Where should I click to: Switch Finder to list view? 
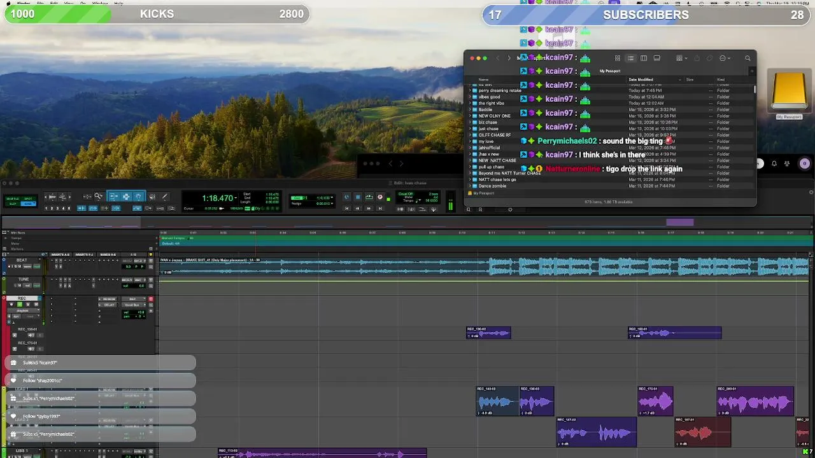pos(630,59)
